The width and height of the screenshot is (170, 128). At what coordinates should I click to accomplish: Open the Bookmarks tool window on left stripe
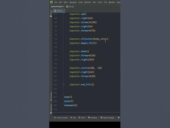coord(51,109)
